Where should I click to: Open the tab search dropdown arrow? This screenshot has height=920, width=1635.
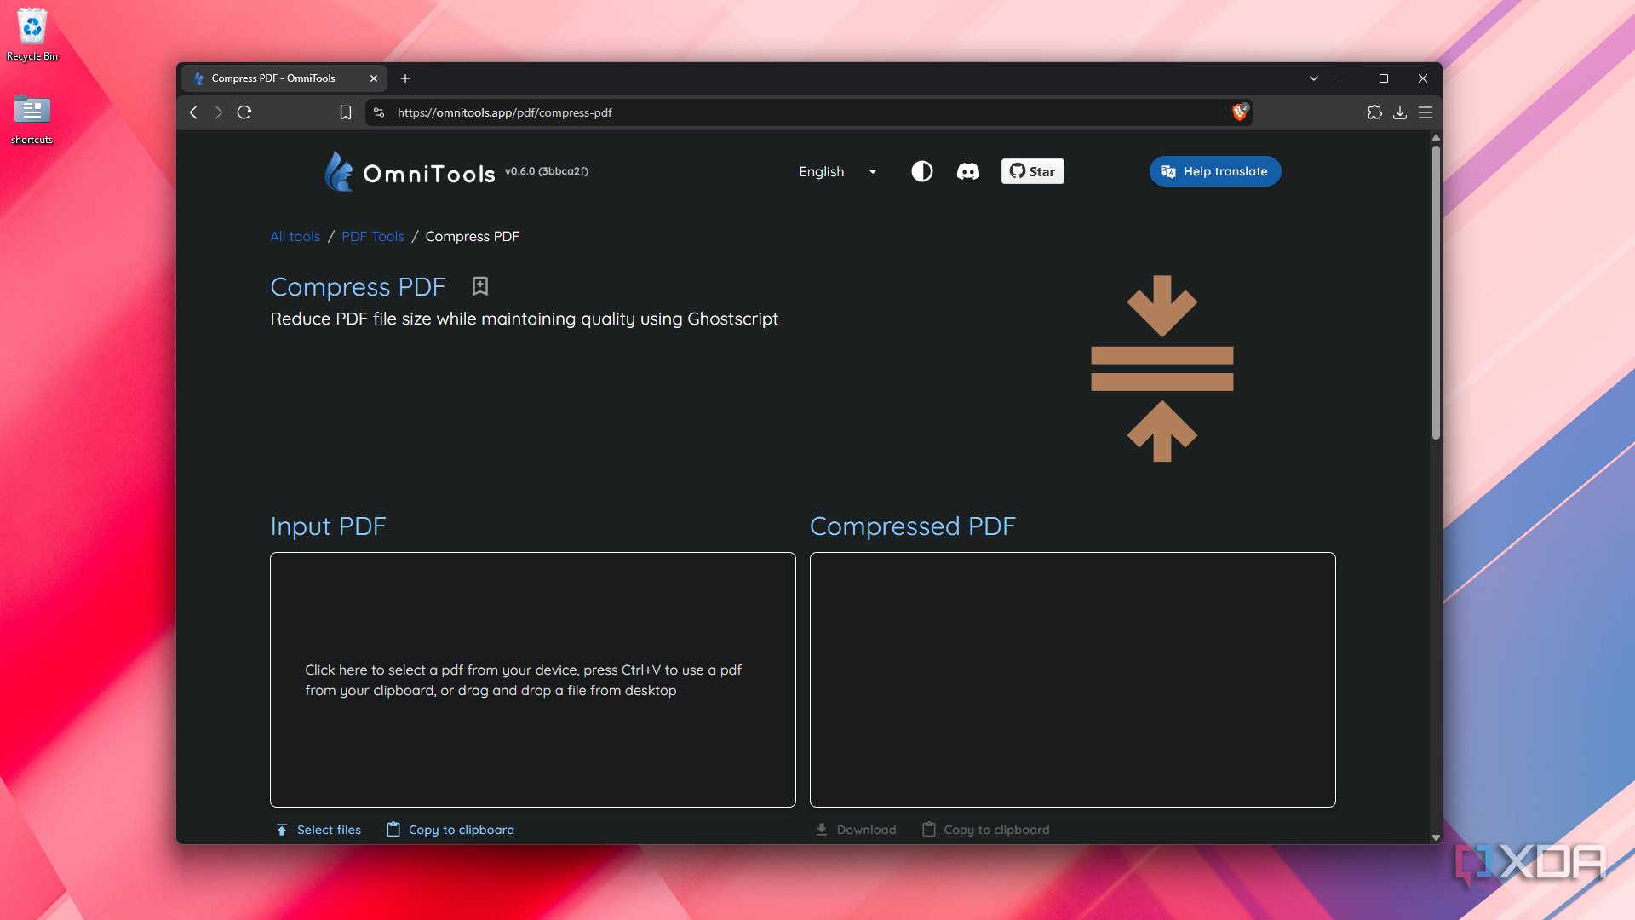click(x=1314, y=78)
